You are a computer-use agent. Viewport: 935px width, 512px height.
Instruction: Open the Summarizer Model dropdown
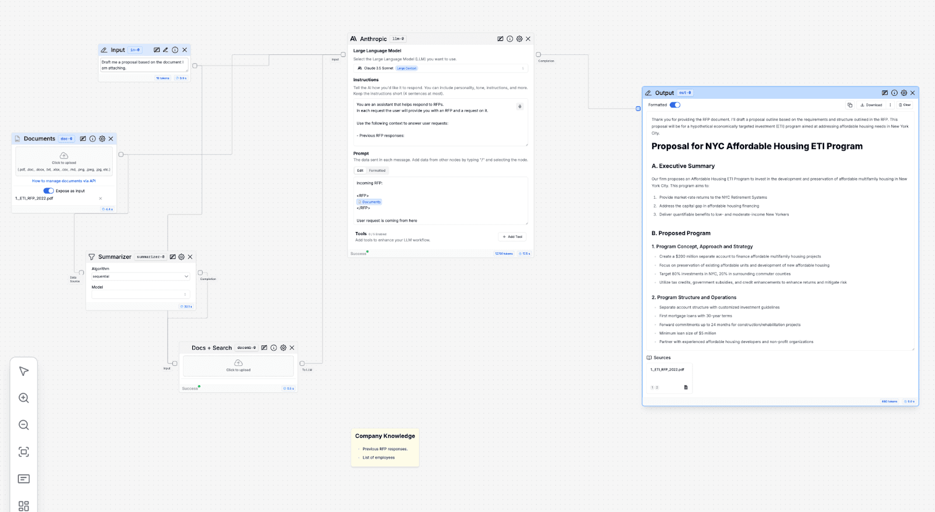[x=140, y=295]
